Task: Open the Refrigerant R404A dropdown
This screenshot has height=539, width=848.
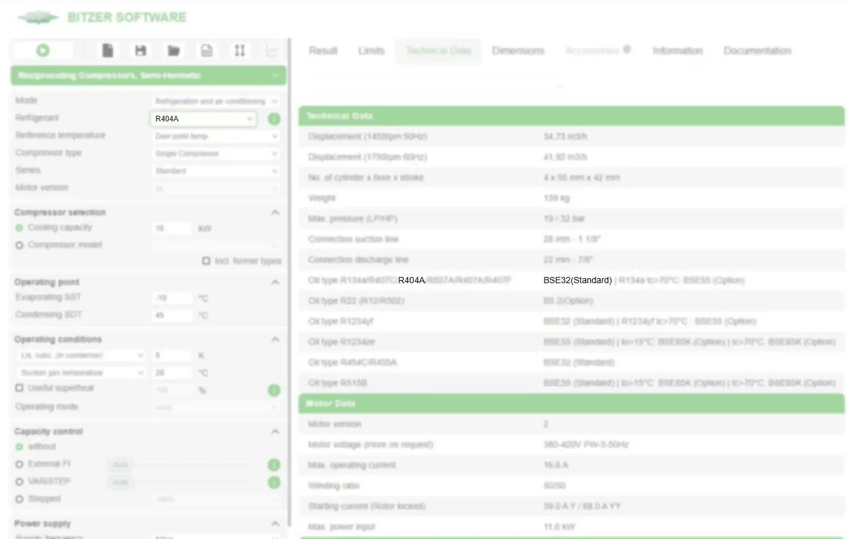Action: coord(203,118)
